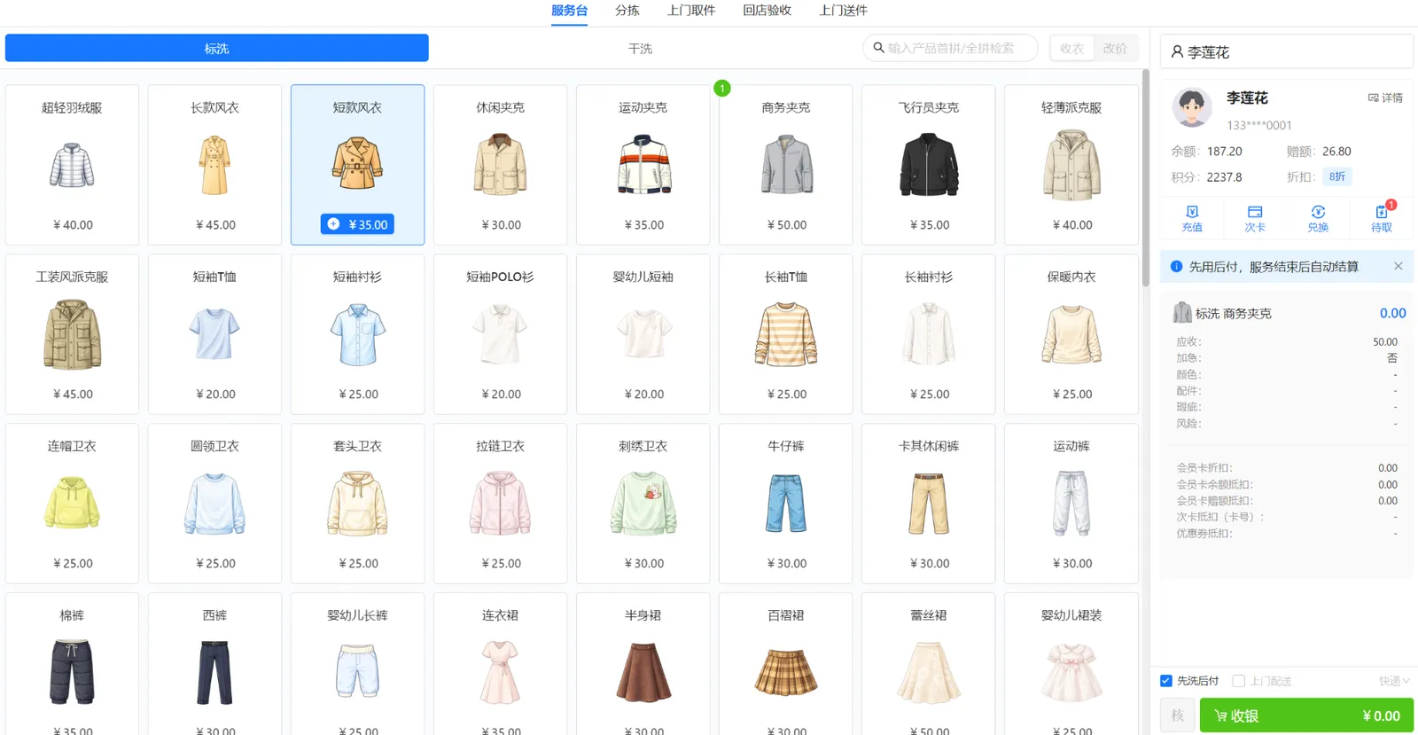Click the product list vertical scrollbar
This screenshot has width=1418, height=735.
1145,177
